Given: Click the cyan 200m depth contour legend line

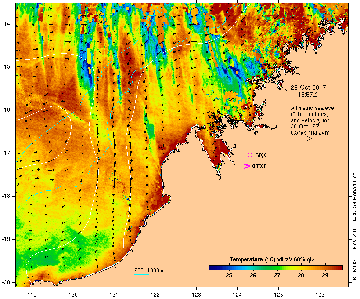Looking at the screenshot, I should 142,274.
